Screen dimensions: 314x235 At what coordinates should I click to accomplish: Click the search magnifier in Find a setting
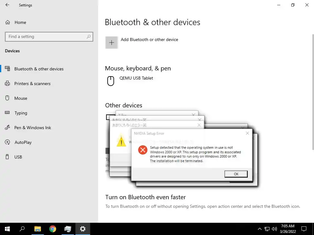(89, 37)
